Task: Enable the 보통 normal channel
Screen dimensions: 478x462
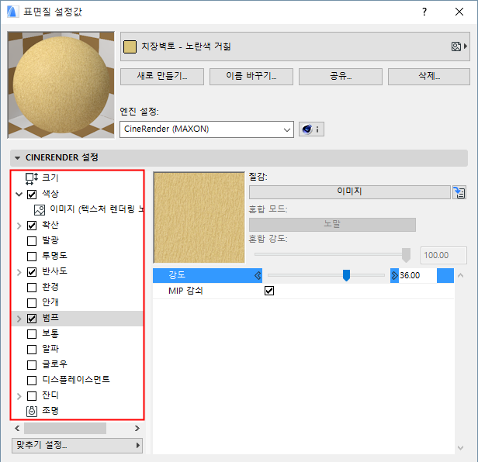Action: pyautogui.click(x=32, y=334)
